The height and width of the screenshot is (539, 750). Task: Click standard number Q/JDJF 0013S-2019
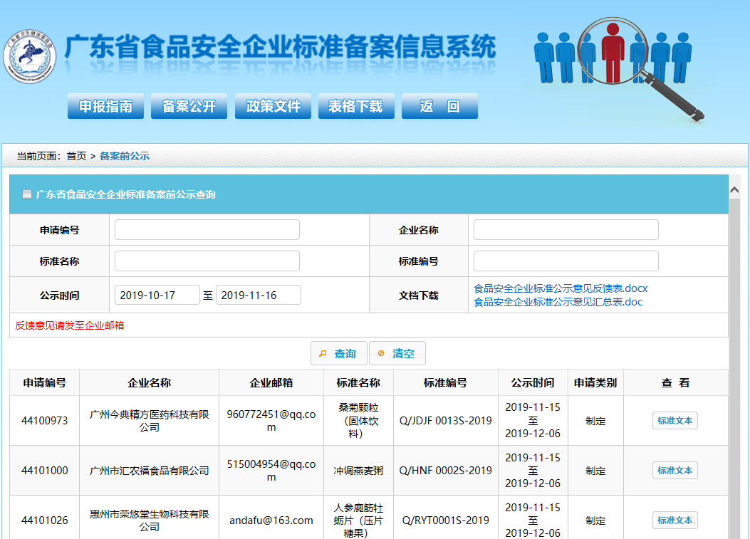click(x=445, y=421)
